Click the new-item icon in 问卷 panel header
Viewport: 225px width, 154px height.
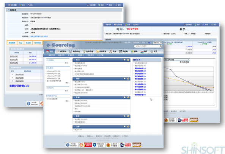tap(128, 79)
